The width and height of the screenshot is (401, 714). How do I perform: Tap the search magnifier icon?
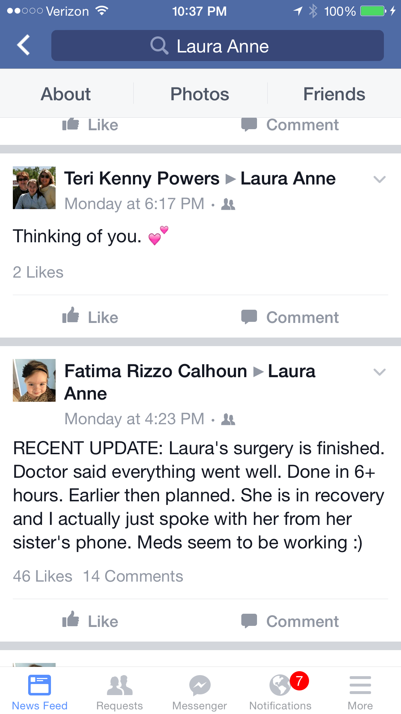[x=159, y=46]
